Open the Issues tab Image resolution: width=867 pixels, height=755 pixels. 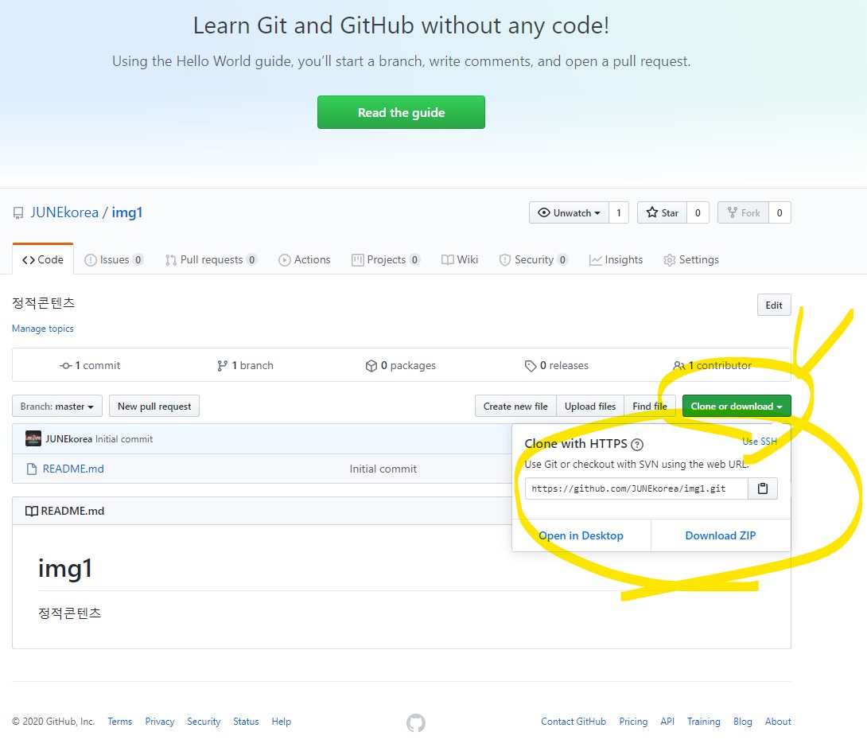[x=114, y=259]
